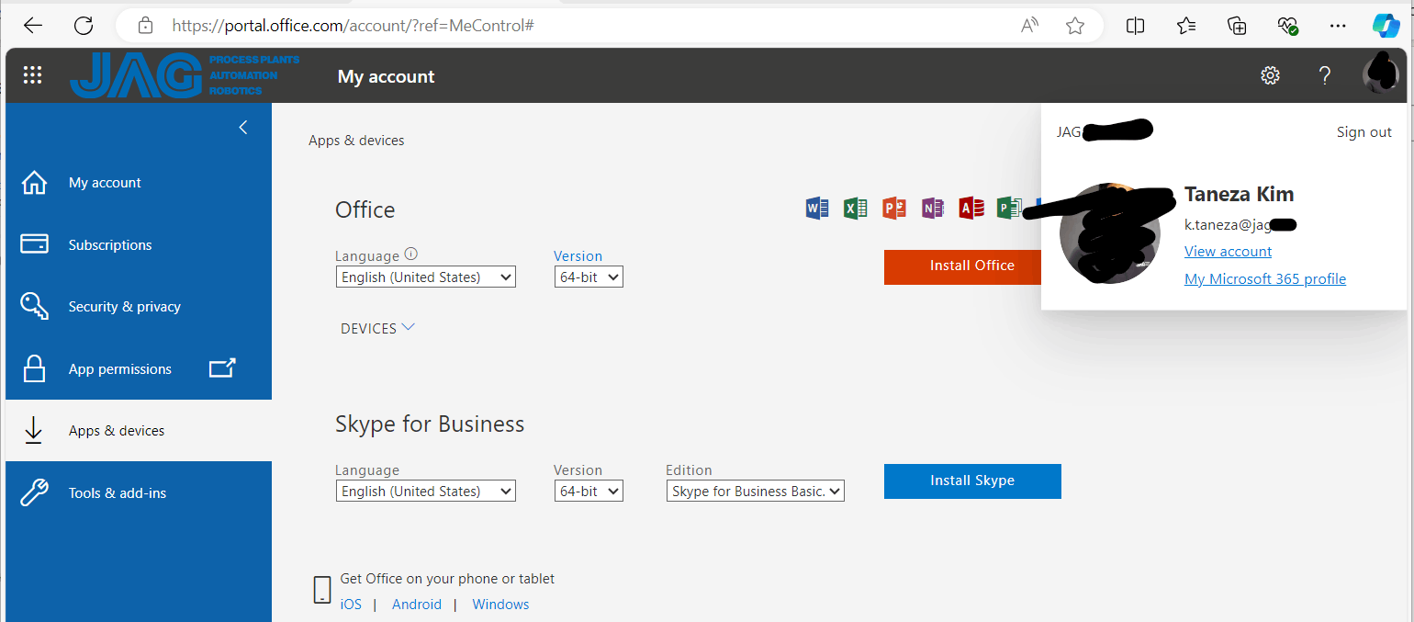Open Browser essentials heart icon

pos(1287,26)
